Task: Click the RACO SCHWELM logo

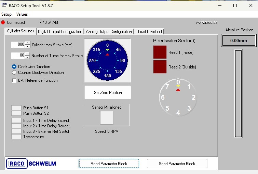Action: click(x=31, y=163)
